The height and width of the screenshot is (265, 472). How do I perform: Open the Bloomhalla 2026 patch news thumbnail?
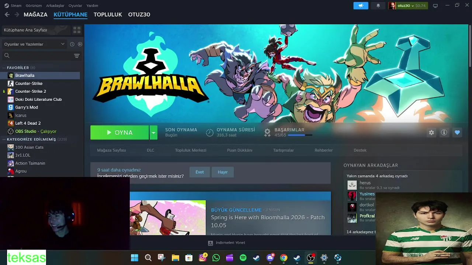pyautogui.click(x=168, y=218)
